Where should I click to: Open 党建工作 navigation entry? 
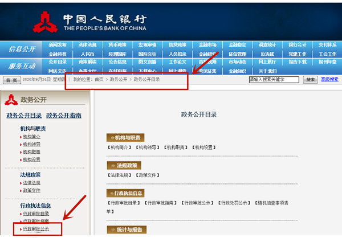298,54
